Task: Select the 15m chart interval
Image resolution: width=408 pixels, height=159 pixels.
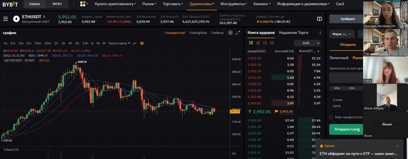Action: (38, 43)
